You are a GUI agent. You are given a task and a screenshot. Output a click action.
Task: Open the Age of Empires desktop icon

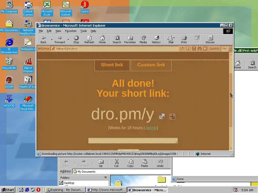(28, 65)
